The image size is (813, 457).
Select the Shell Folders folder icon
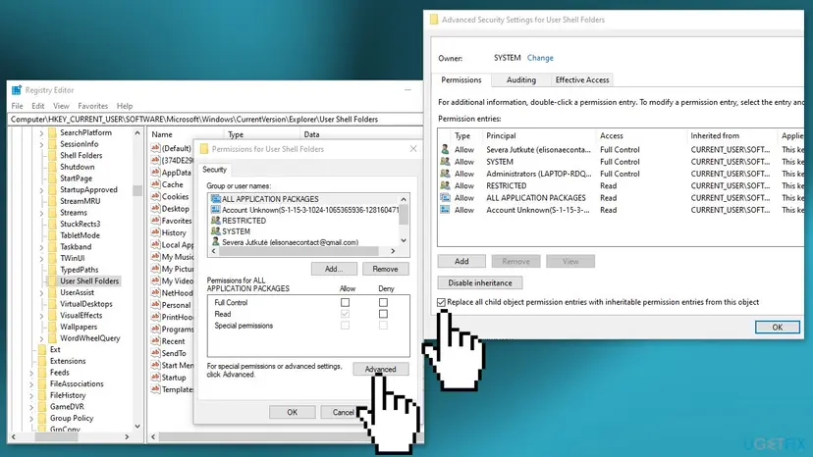tap(52, 156)
